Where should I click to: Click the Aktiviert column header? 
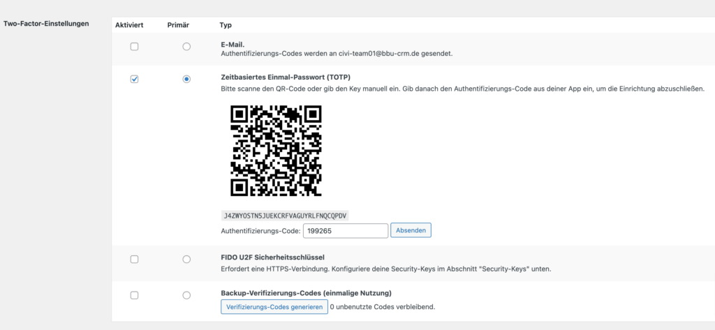point(129,25)
